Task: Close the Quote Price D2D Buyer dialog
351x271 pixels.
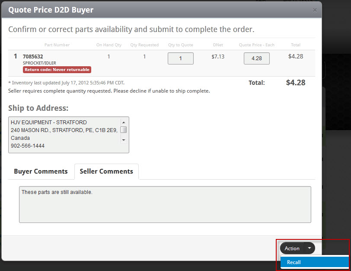Action: coord(315,10)
